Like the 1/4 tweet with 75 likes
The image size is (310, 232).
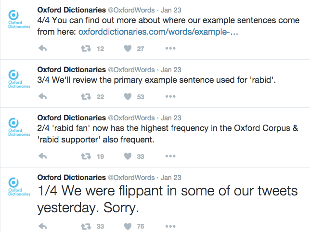point(128,226)
